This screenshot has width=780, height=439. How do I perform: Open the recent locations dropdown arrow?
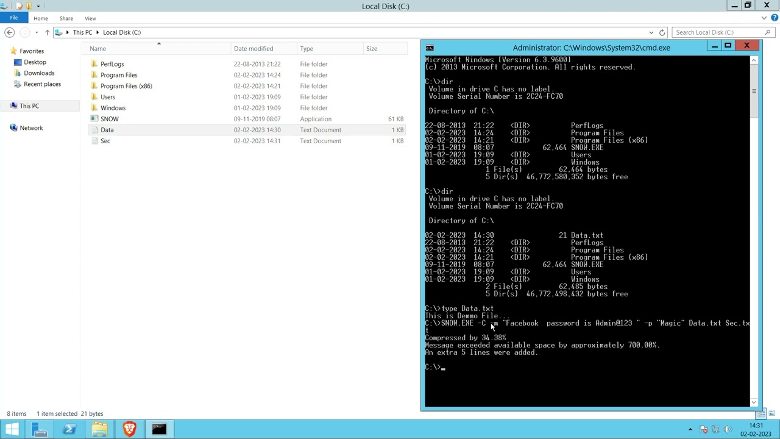[37, 32]
